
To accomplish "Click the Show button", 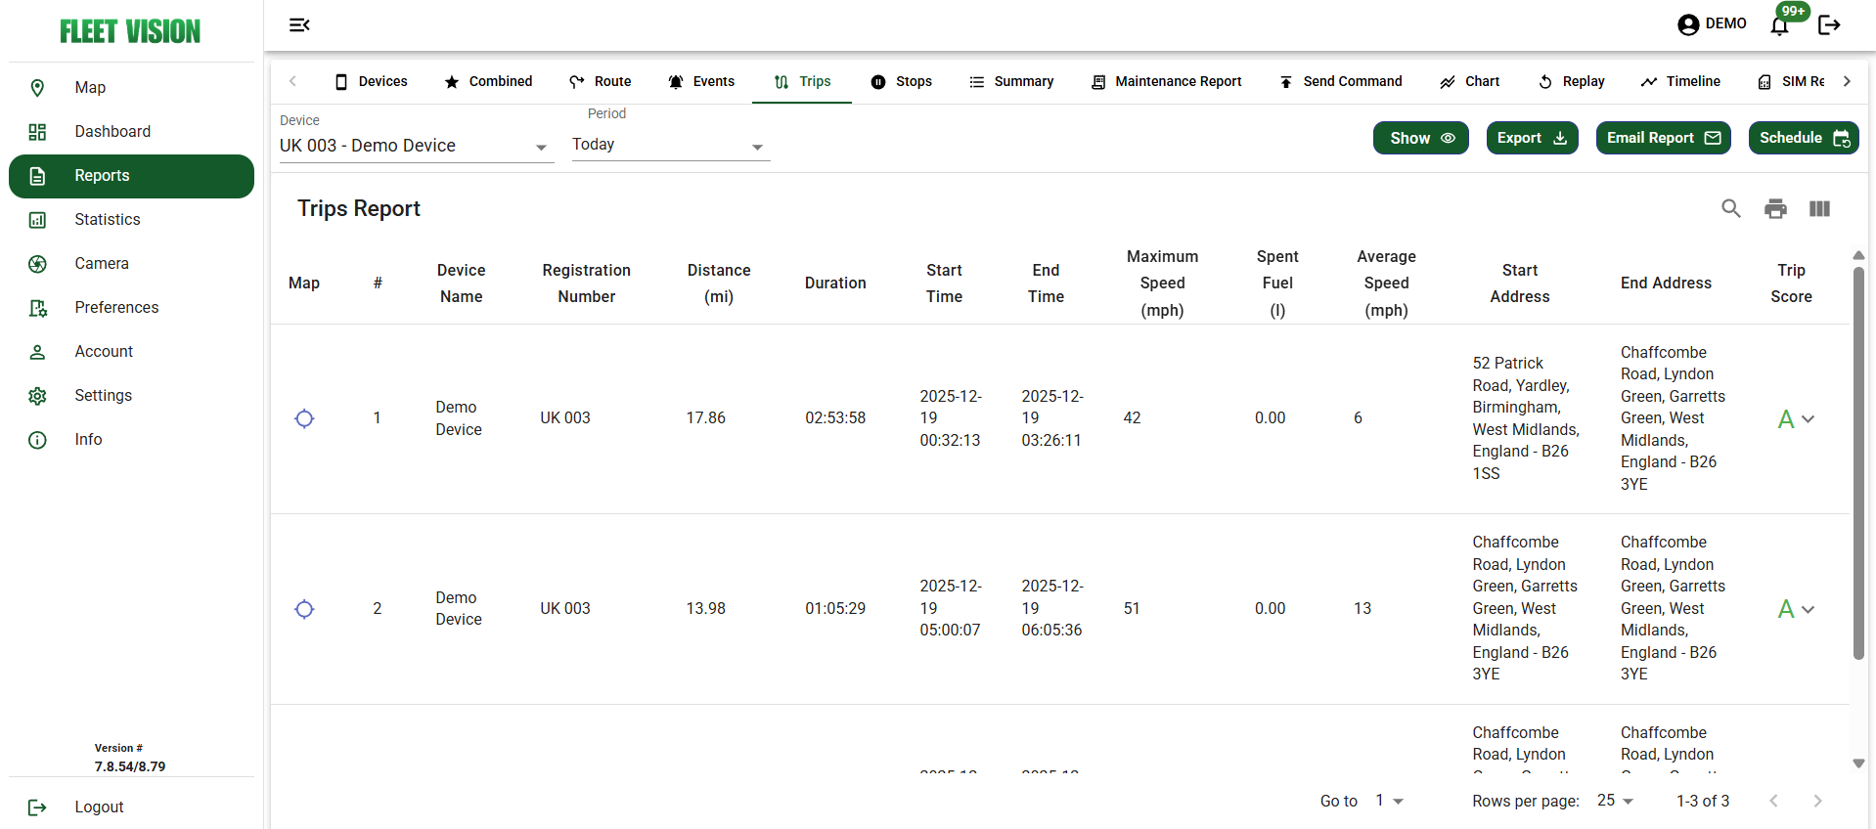I will [x=1420, y=138].
